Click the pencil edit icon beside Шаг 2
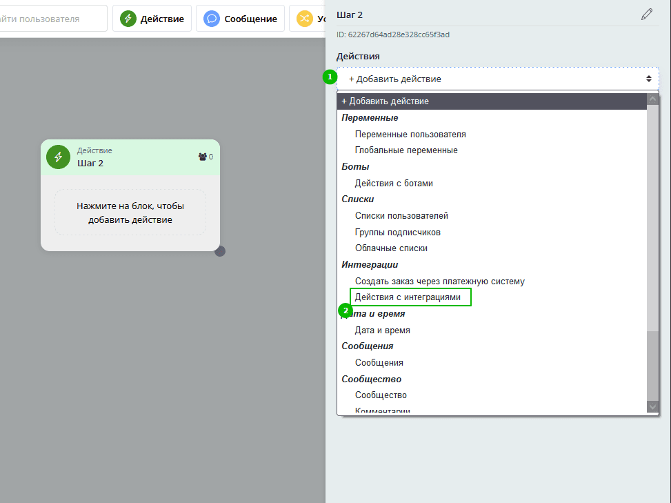671x503 pixels. click(x=646, y=14)
